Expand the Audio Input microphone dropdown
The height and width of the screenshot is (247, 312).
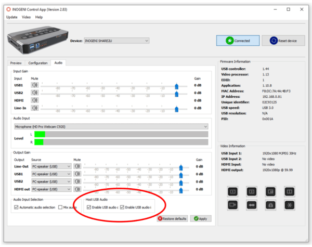(x=110, y=126)
